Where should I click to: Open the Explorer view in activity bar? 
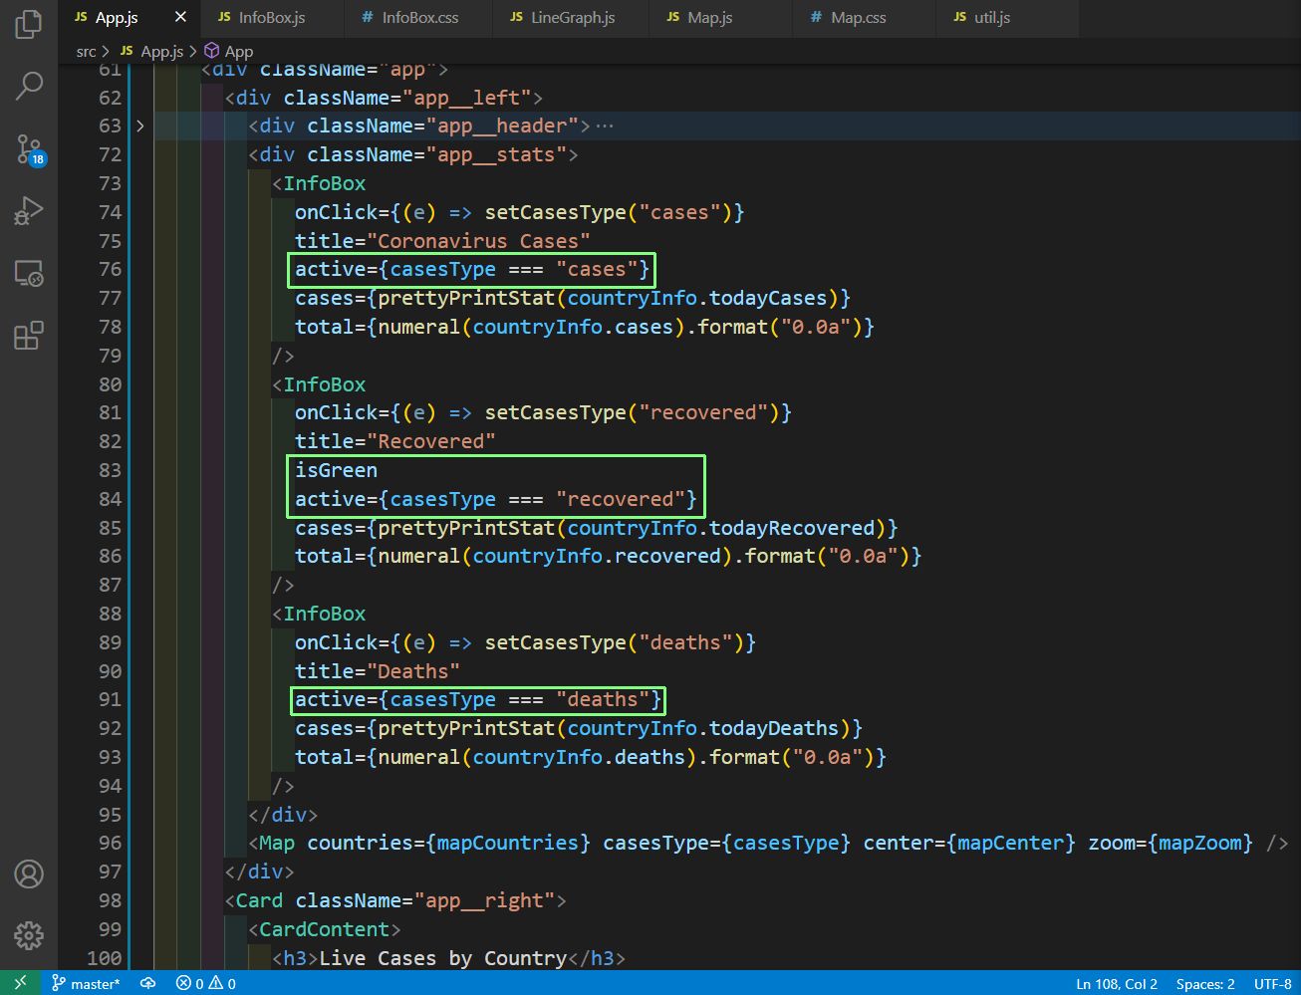point(29,24)
